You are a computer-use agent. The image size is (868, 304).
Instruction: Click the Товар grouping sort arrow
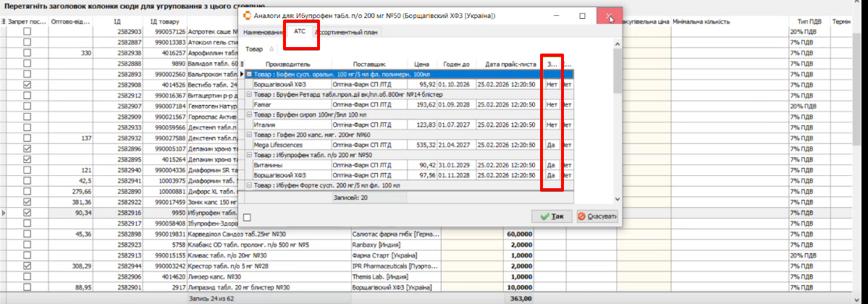tap(271, 49)
